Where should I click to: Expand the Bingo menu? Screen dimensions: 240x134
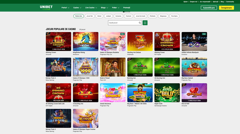point(104,8)
